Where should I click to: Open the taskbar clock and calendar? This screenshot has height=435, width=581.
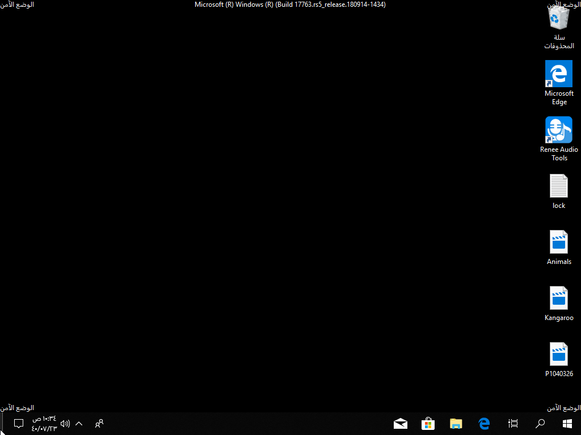44,424
